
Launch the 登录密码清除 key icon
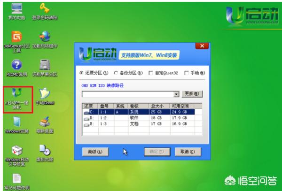tap(44, 8)
